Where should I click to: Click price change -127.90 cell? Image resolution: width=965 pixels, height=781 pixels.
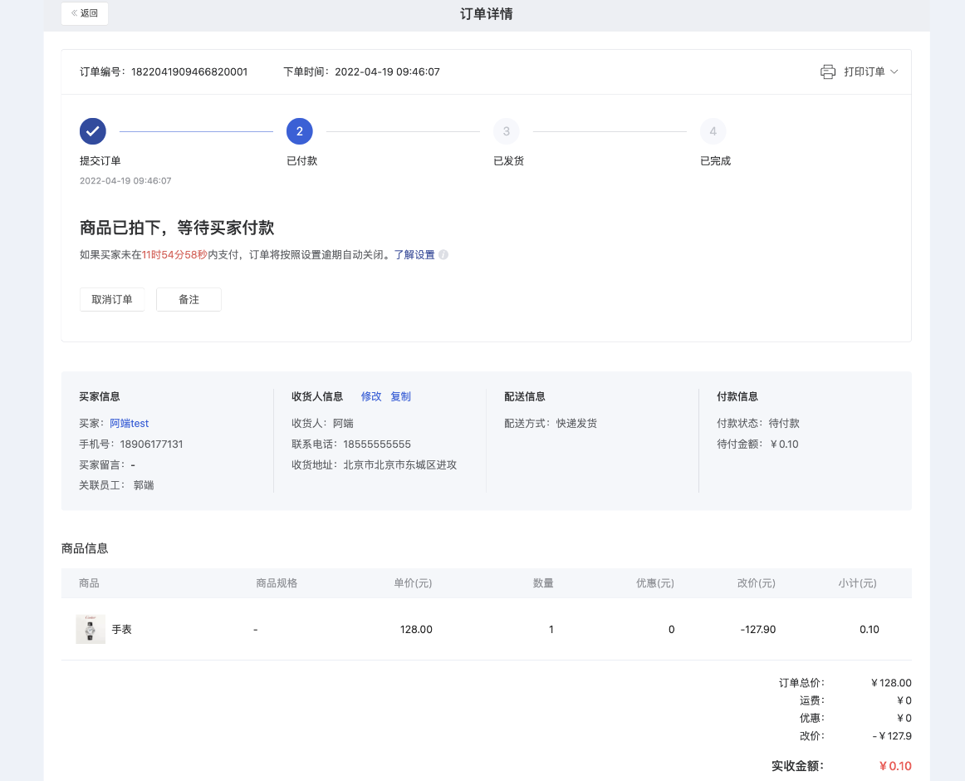tap(758, 630)
